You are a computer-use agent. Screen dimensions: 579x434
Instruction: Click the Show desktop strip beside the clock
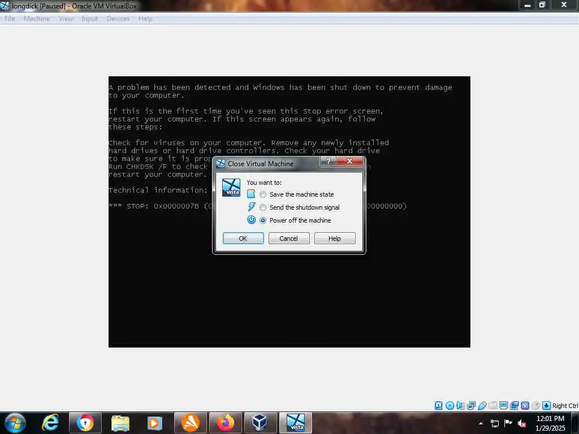coord(575,423)
